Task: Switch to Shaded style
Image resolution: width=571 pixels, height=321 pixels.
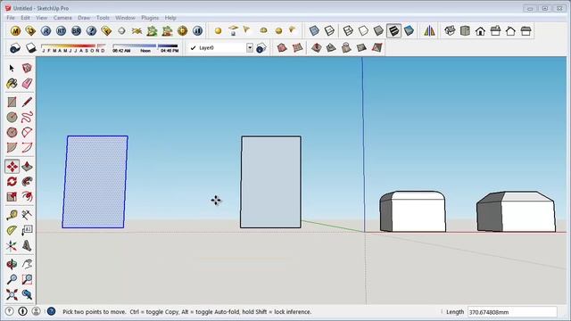Action: (378, 31)
